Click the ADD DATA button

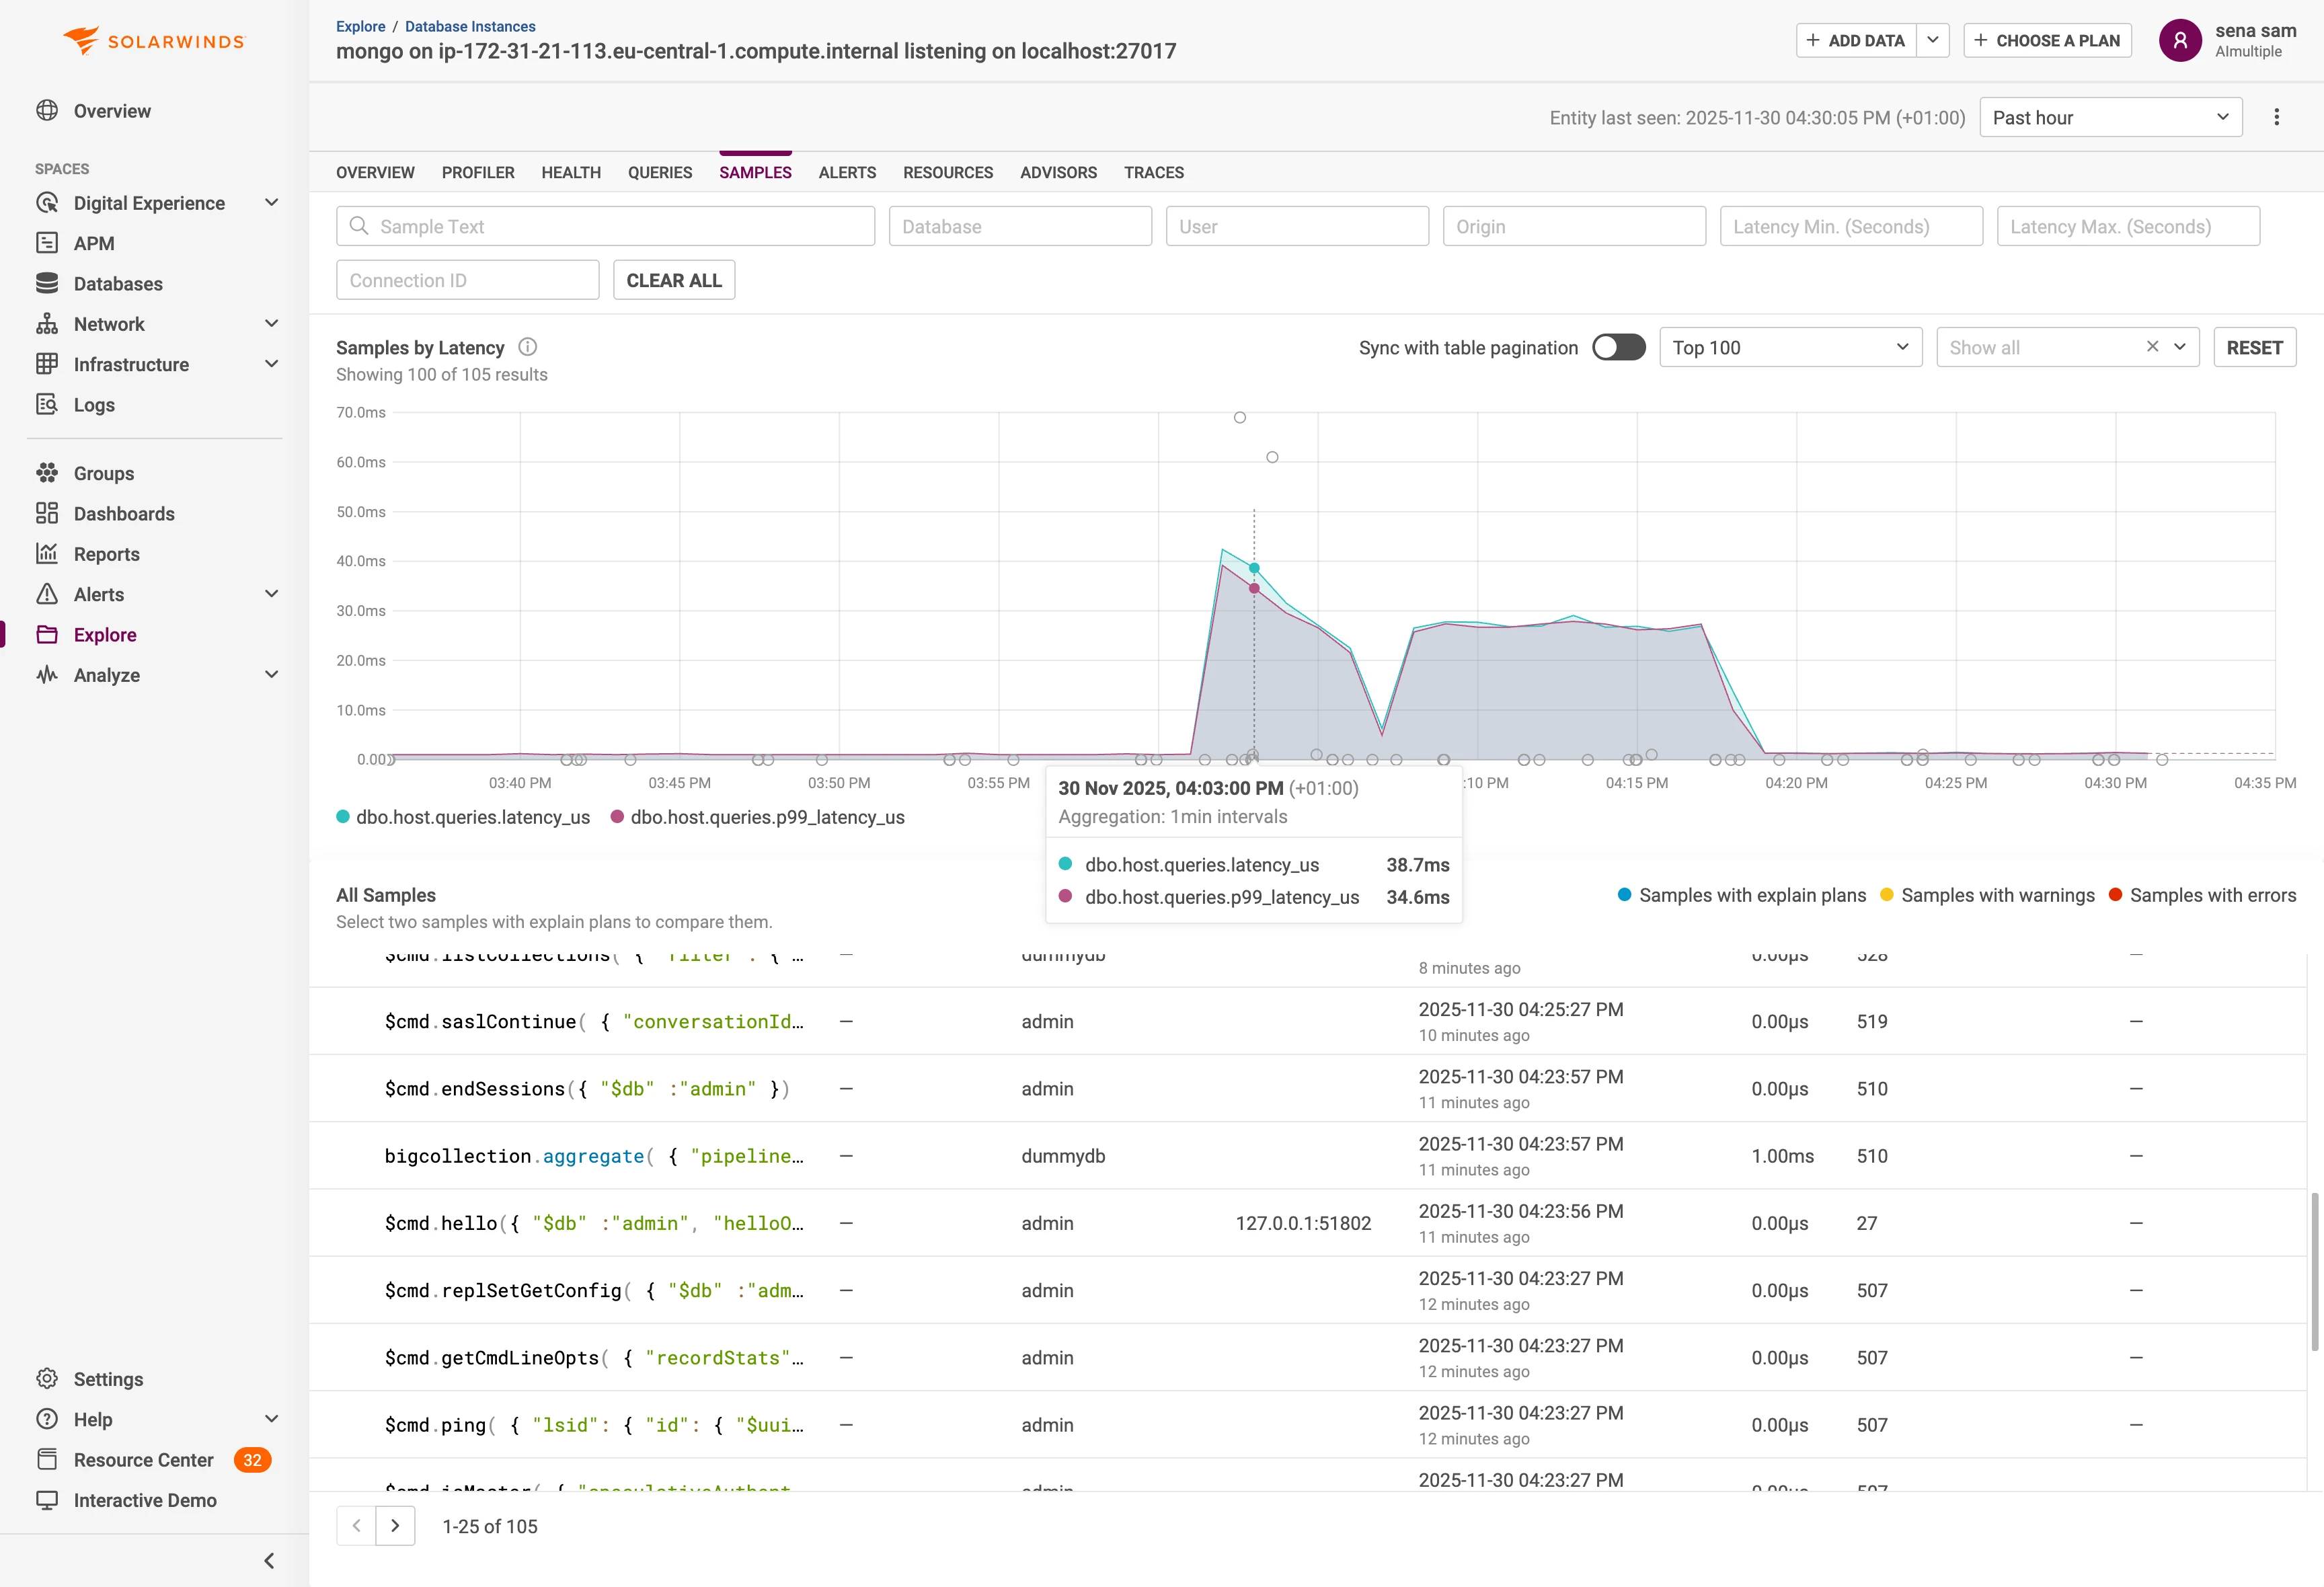(1856, 40)
